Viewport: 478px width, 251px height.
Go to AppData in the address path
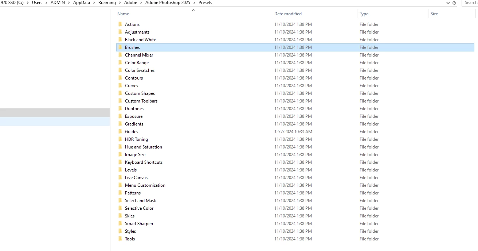click(82, 3)
